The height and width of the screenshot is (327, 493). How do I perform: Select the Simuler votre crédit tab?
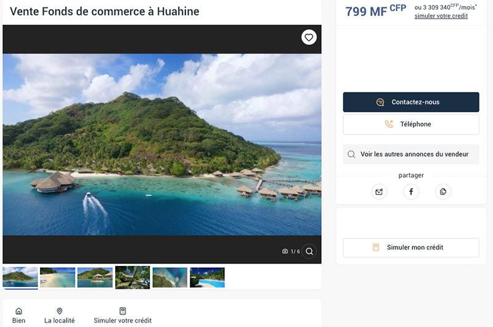(123, 316)
